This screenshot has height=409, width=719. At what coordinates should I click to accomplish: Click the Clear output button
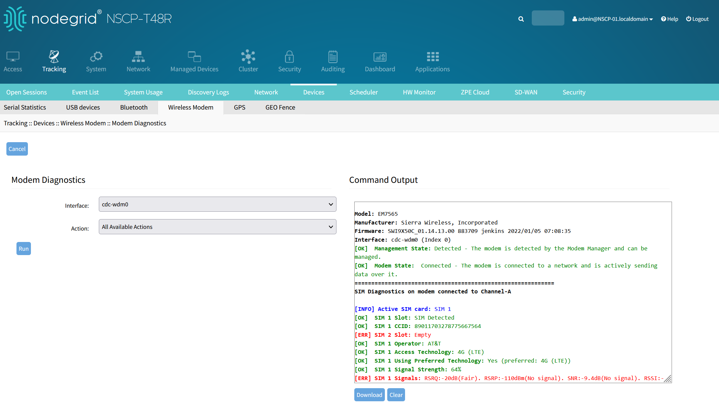396,395
